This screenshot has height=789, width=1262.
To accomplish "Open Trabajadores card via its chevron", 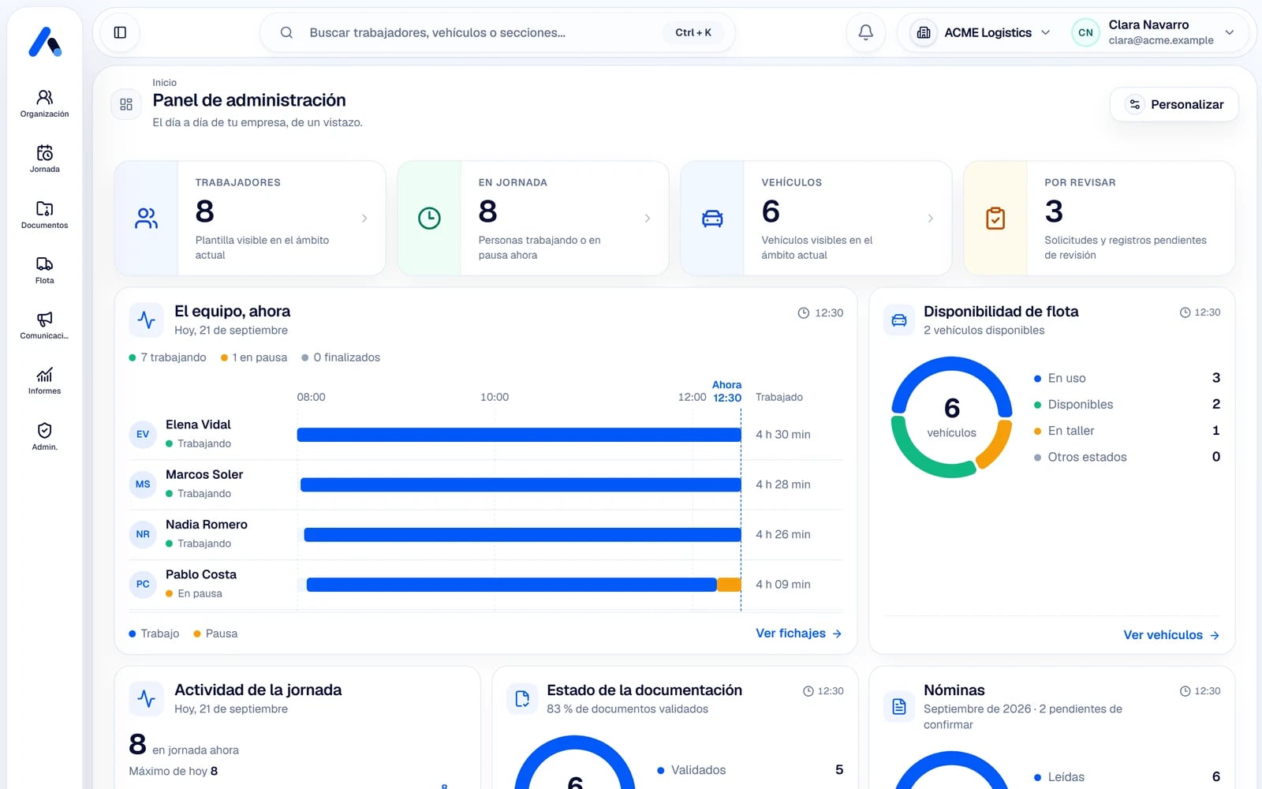I will click(x=364, y=219).
